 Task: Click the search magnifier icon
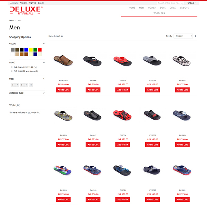tap(182, 4)
